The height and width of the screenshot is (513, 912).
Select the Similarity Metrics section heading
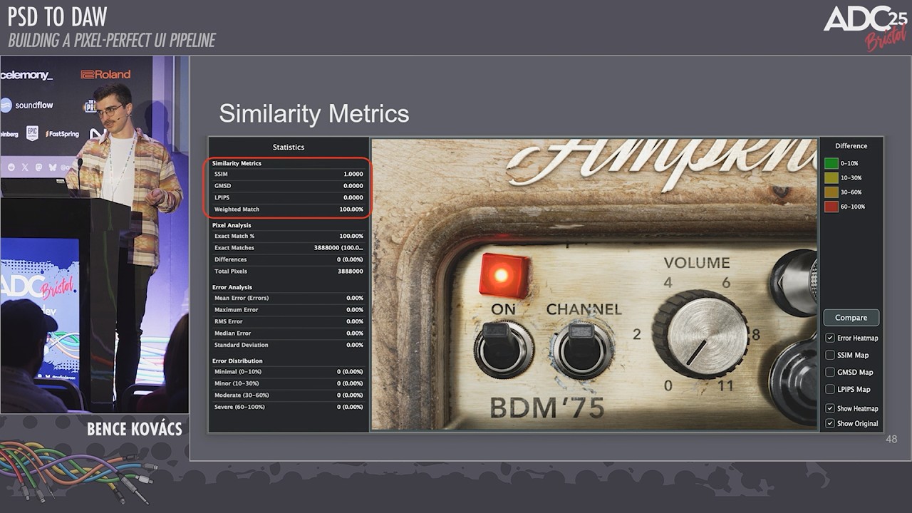coord(237,163)
